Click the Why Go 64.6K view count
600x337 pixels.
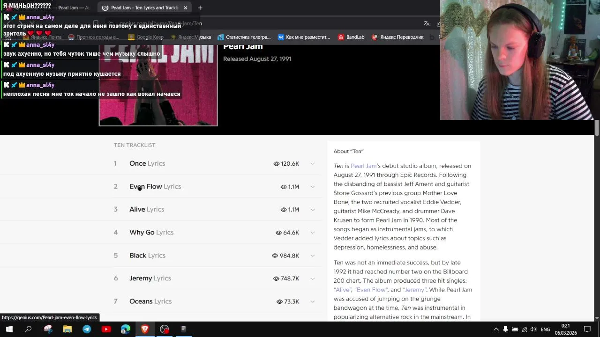(x=287, y=233)
